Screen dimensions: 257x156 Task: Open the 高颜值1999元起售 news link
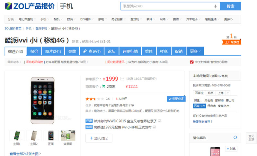[123, 127]
